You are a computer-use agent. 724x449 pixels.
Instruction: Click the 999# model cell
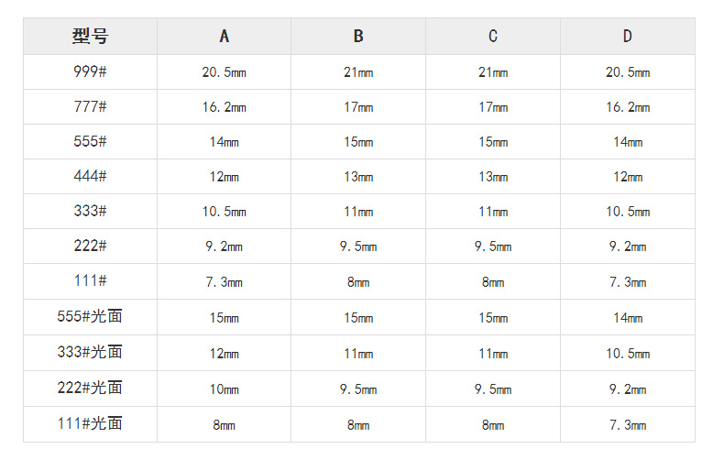tap(90, 72)
